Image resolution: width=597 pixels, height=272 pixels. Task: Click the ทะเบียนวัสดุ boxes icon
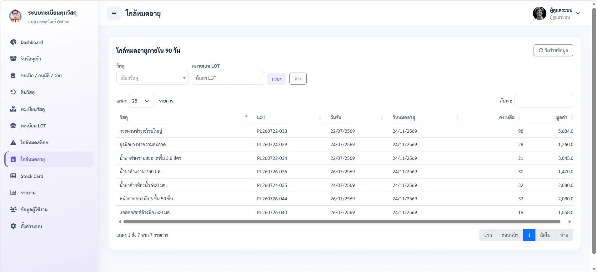(13, 109)
